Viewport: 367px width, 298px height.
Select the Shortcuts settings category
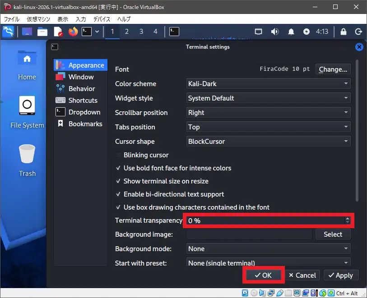tap(82, 101)
